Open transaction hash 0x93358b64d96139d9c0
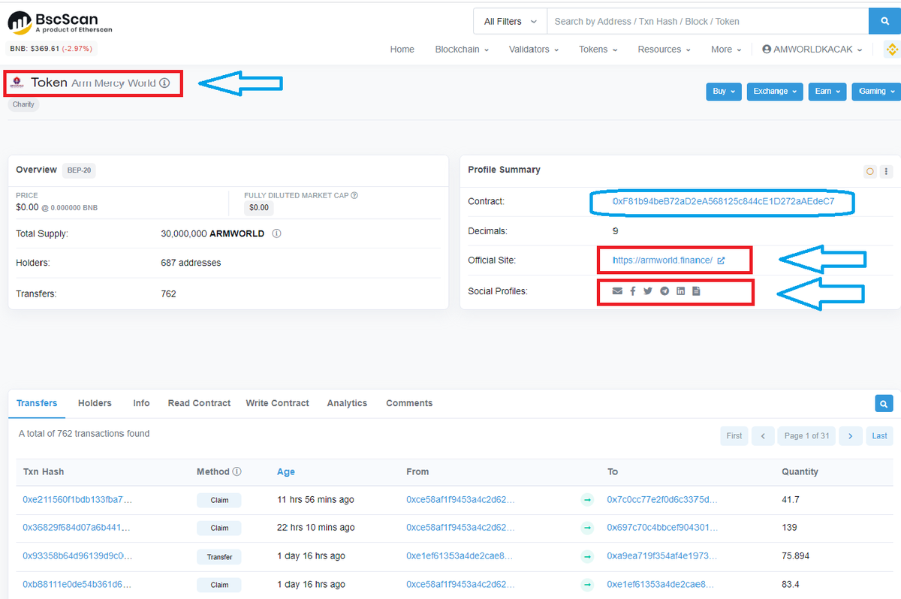Viewport: 901px width, 599px height. [x=77, y=556]
